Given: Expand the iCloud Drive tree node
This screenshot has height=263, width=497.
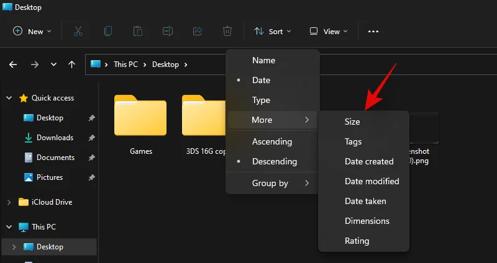Looking at the screenshot, I should [x=9, y=202].
